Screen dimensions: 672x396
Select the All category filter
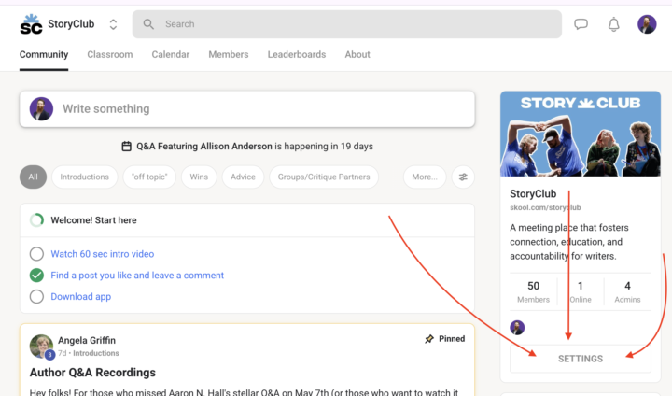(x=33, y=177)
